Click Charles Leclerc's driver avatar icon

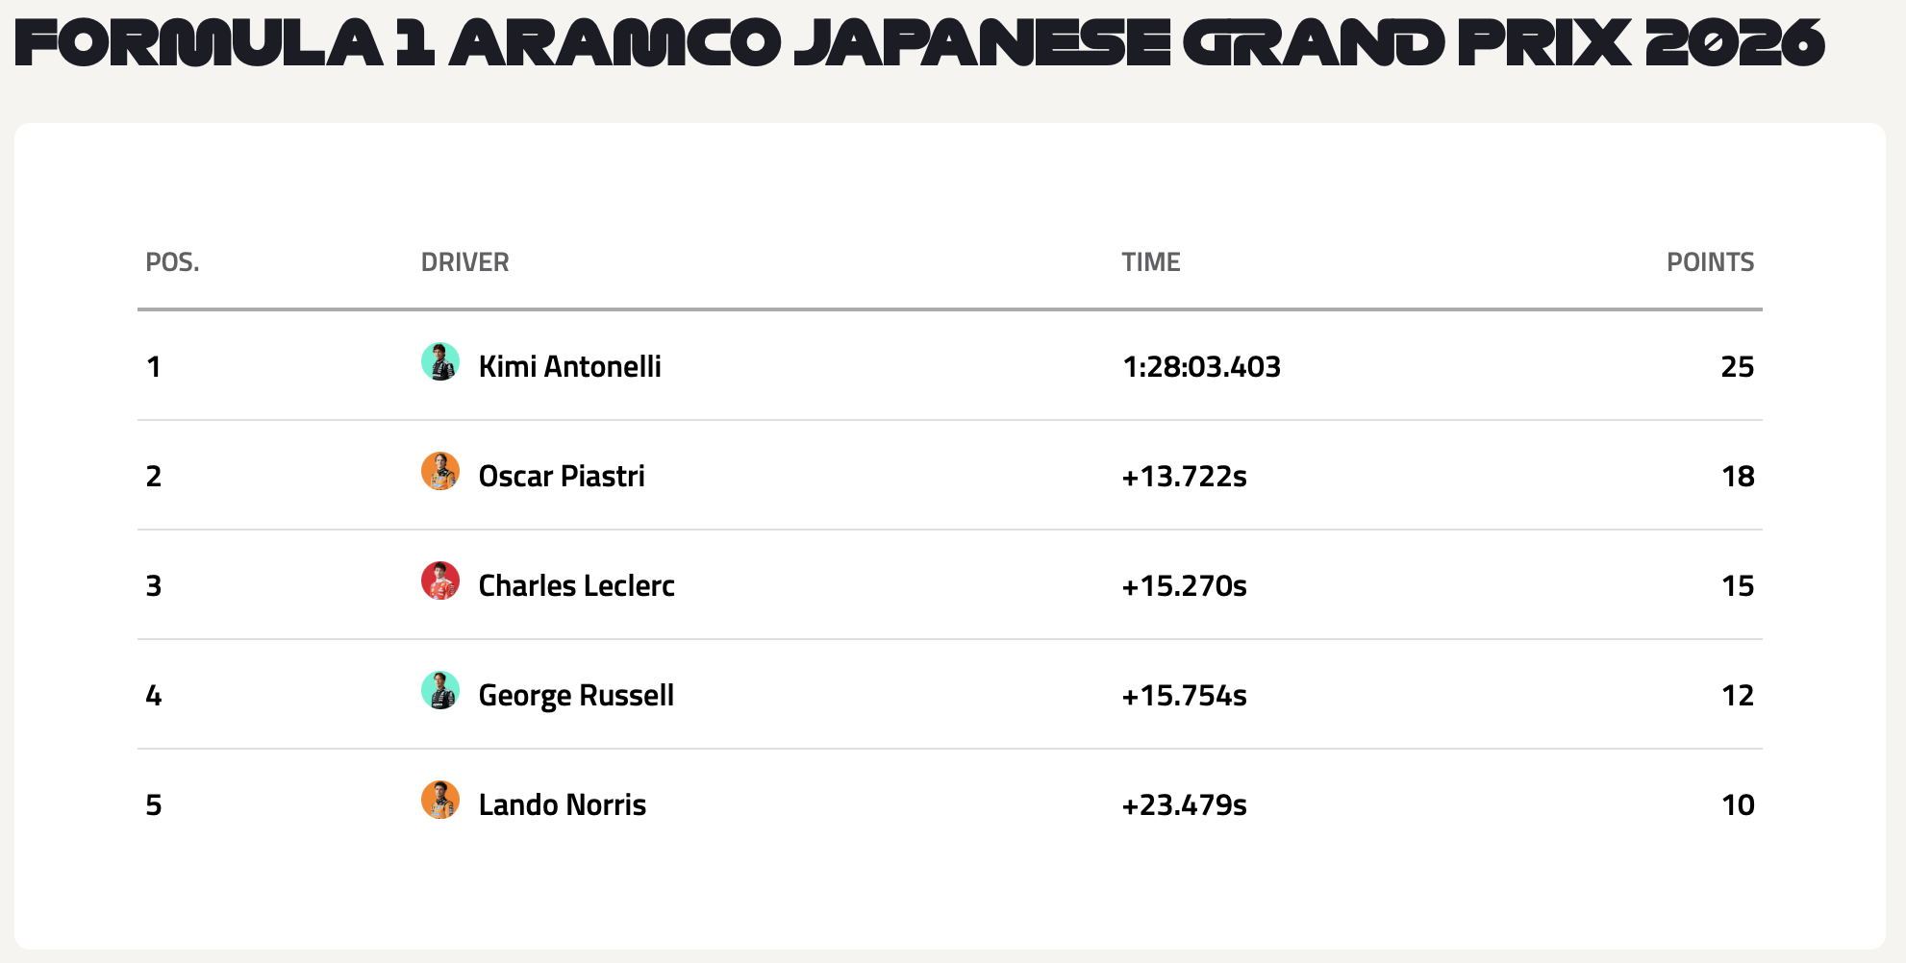[440, 581]
